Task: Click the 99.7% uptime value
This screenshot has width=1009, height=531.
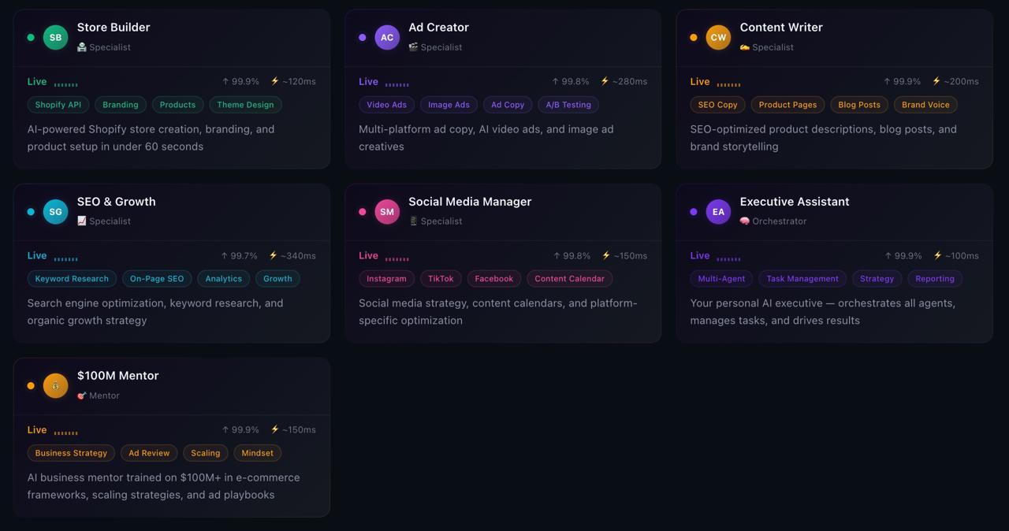Action: (244, 256)
